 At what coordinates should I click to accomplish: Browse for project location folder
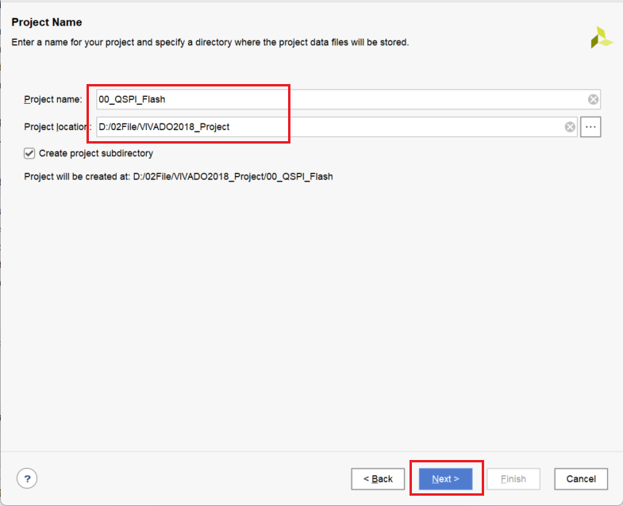pyautogui.click(x=590, y=127)
